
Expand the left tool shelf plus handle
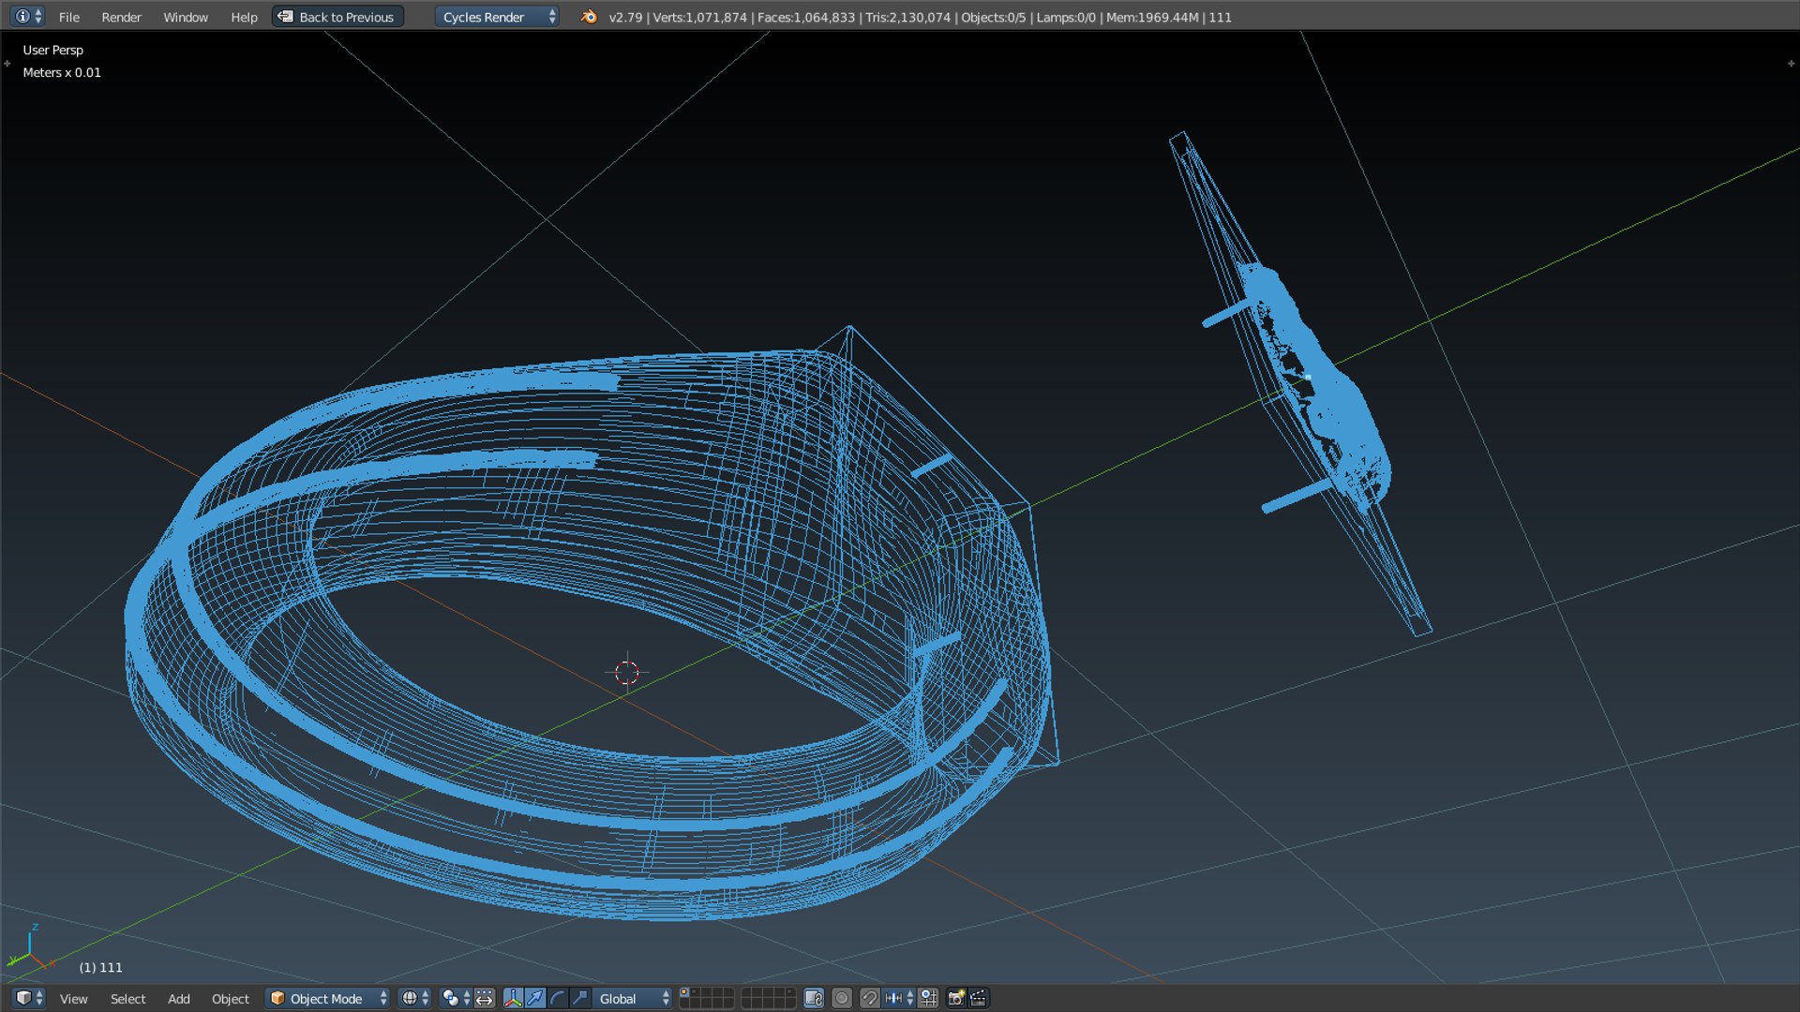[7, 64]
